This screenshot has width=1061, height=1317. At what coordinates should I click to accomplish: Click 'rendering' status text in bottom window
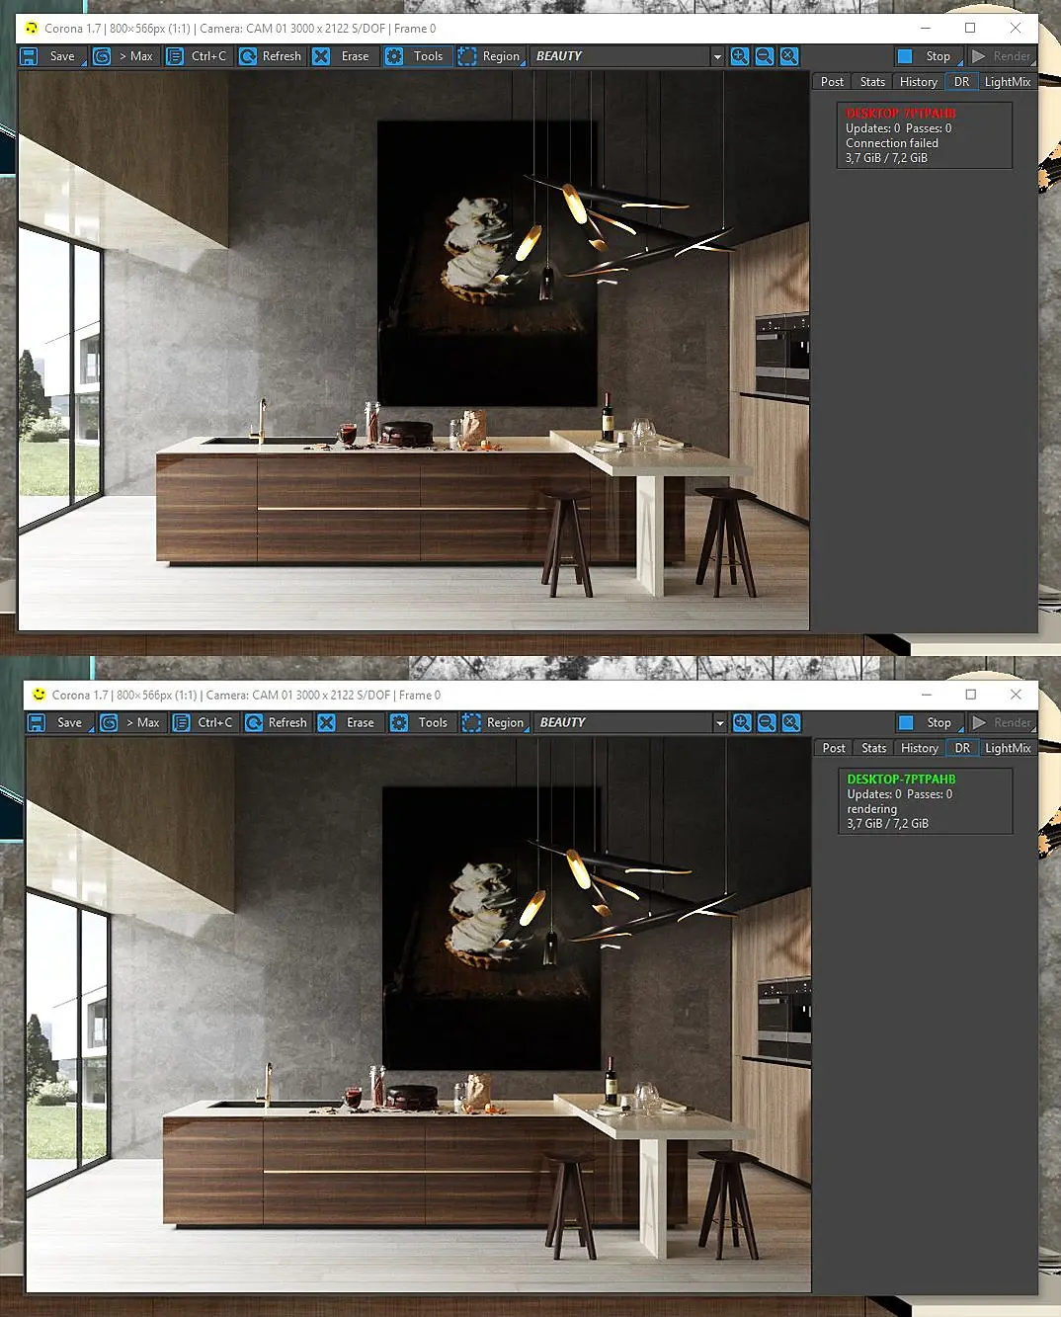[x=872, y=809]
